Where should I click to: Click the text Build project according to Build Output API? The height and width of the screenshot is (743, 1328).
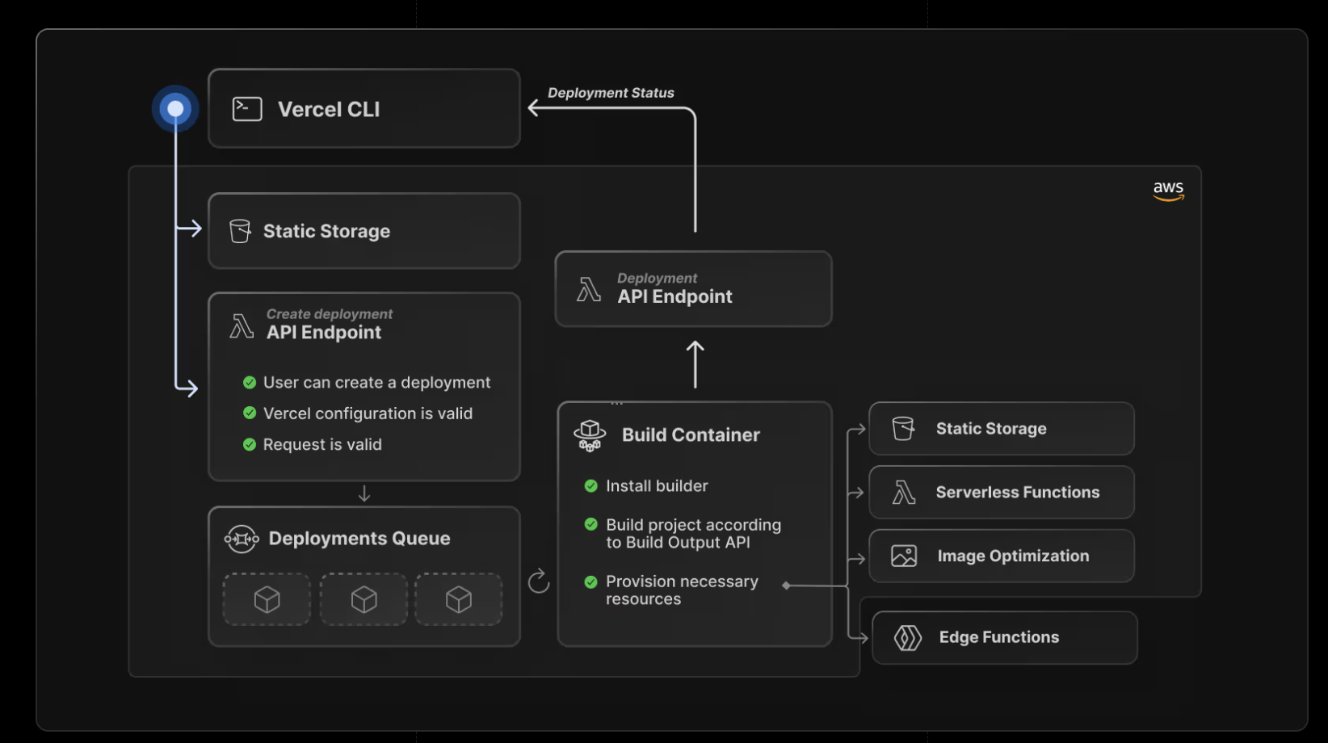pyautogui.click(x=693, y=534)
